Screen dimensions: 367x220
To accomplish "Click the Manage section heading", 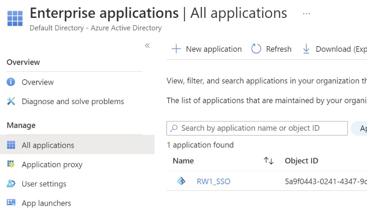I will [x=21, y=125].
